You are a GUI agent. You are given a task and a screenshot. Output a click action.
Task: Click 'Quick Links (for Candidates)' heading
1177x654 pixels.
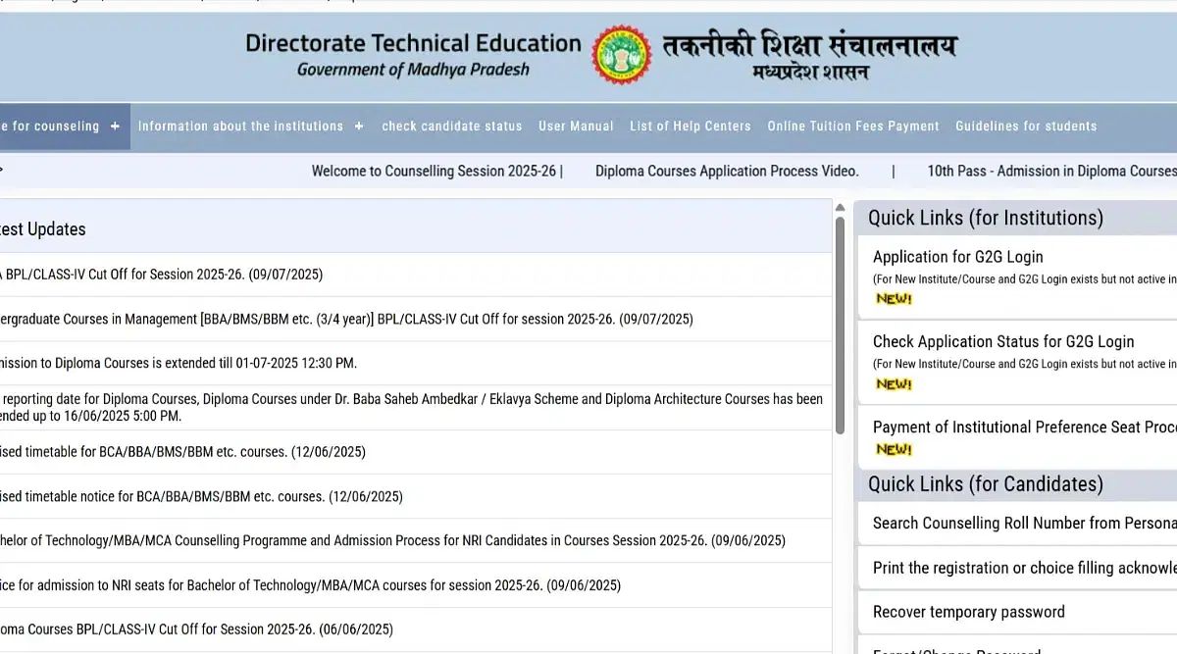(x=986, y=484)
